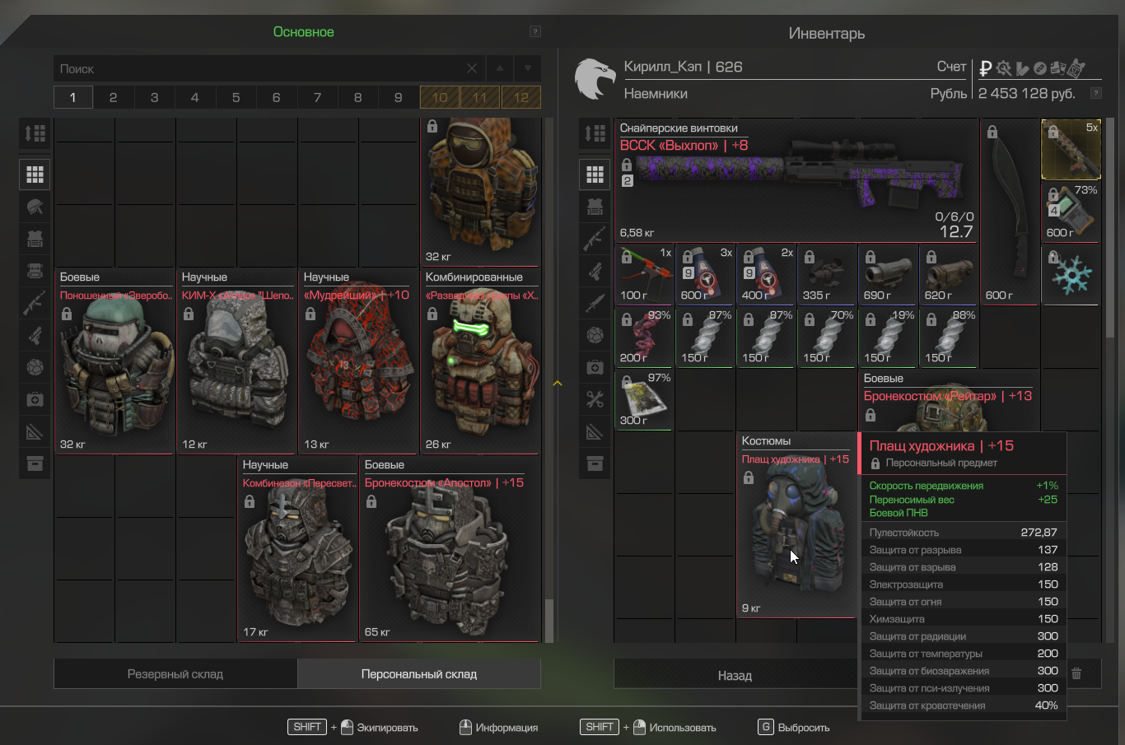Open Резервный склад tab
The height and width of the screenshot is (745, 1125).
(x=175, y=673)
